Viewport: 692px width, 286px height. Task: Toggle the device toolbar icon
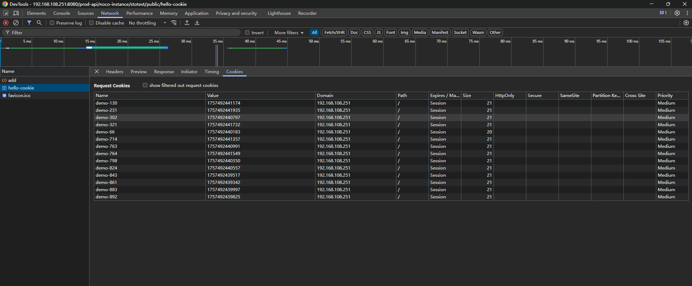coord(16,13)
